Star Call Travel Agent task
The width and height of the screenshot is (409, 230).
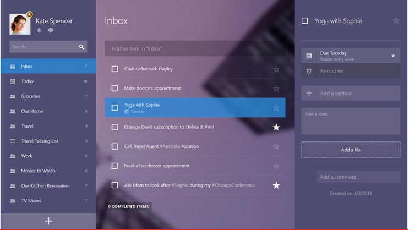click(x=276, y=146)
